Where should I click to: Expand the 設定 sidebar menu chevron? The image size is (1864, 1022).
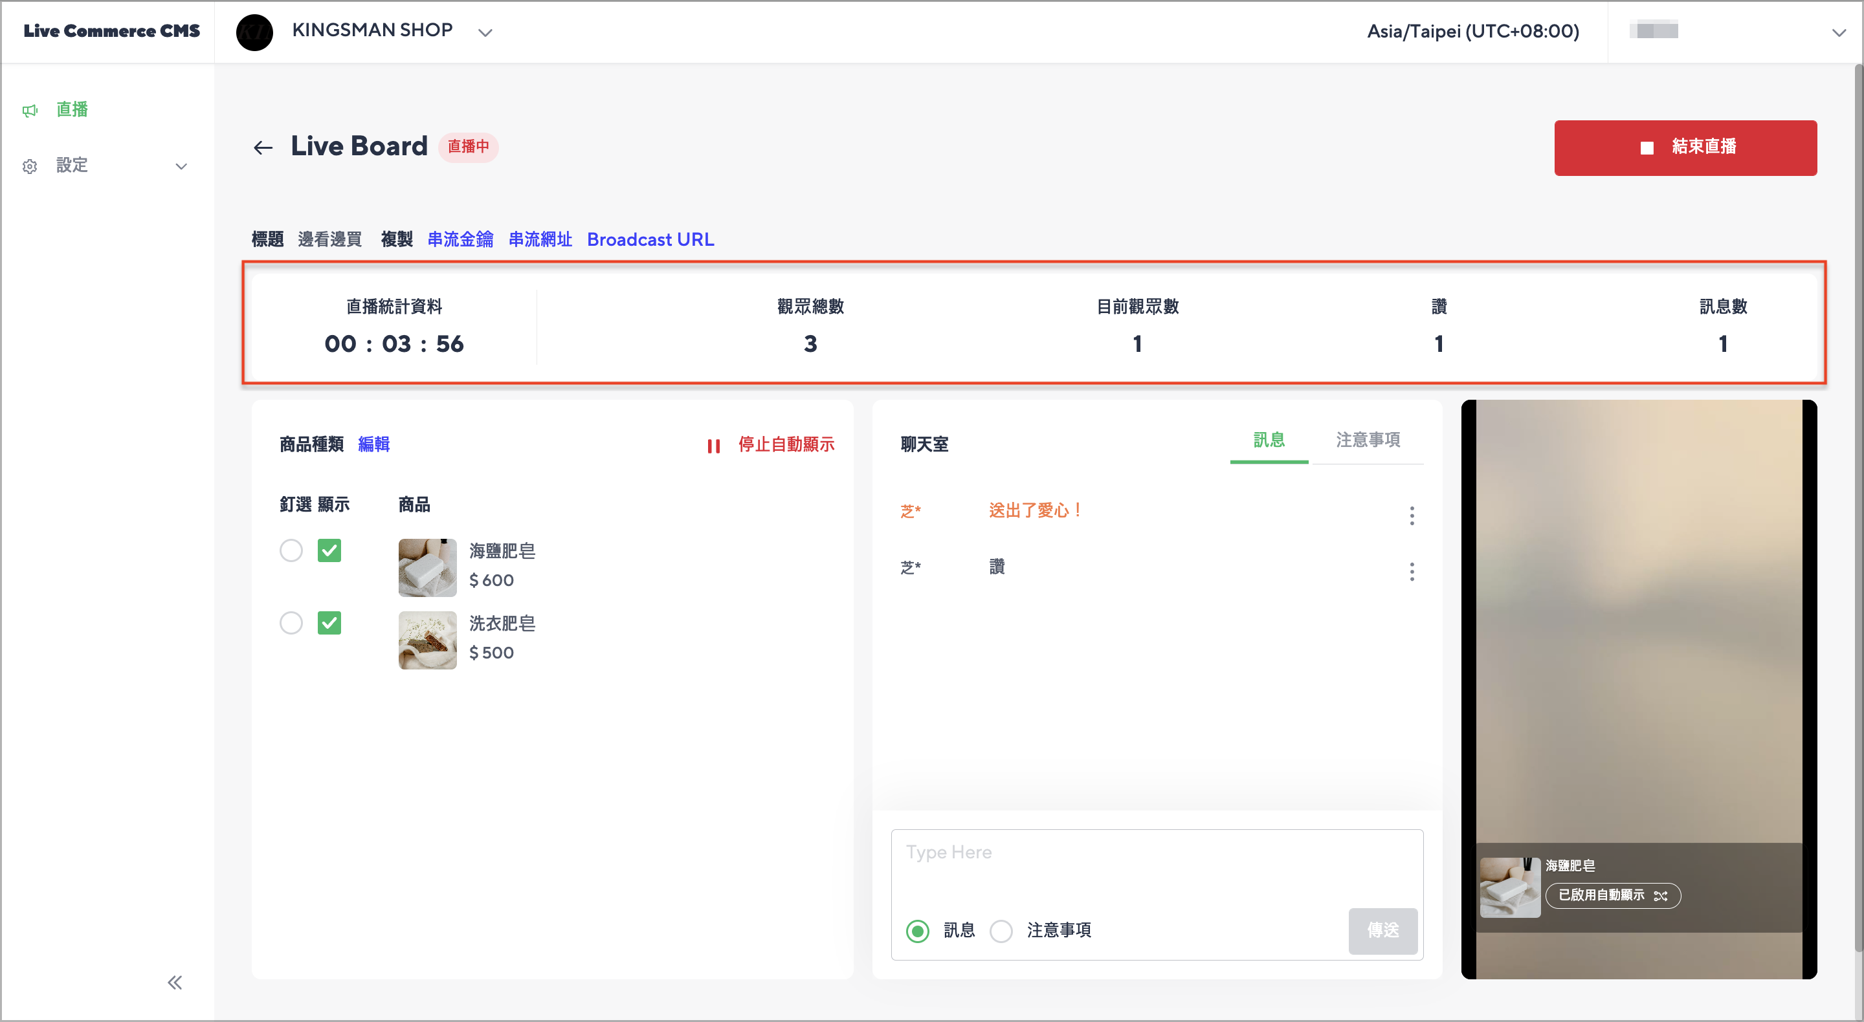click(x=182, y=166)
